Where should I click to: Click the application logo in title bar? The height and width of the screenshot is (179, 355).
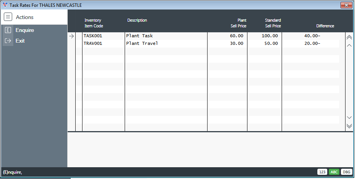5,5
